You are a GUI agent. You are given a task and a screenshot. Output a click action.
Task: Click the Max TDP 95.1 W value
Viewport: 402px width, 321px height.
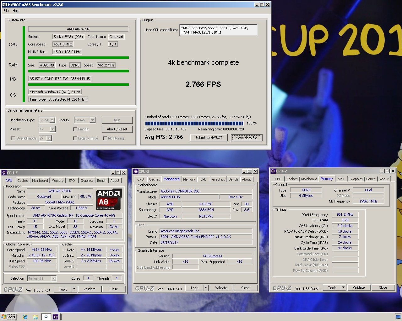[86, 197]
